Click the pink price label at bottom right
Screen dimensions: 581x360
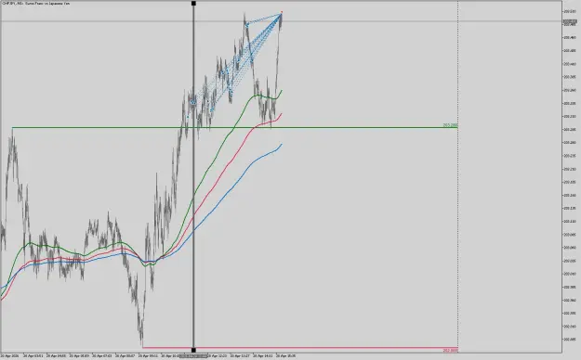pyautogui.click(x=450, y=350)
